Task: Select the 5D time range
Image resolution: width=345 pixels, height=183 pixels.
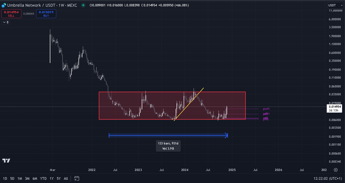Action: (12, 178)
